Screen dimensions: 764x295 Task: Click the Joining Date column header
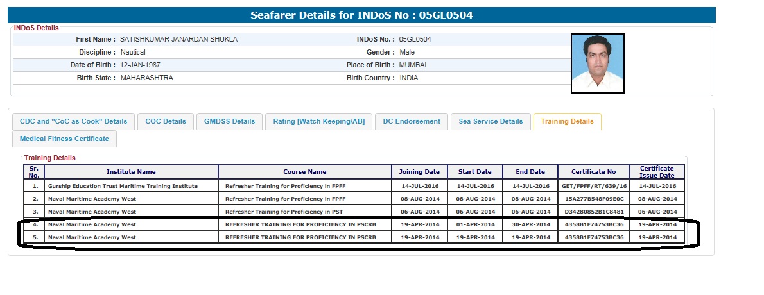419,172
